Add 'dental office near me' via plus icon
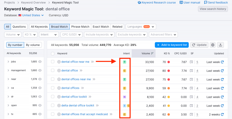 click(59, 62)
